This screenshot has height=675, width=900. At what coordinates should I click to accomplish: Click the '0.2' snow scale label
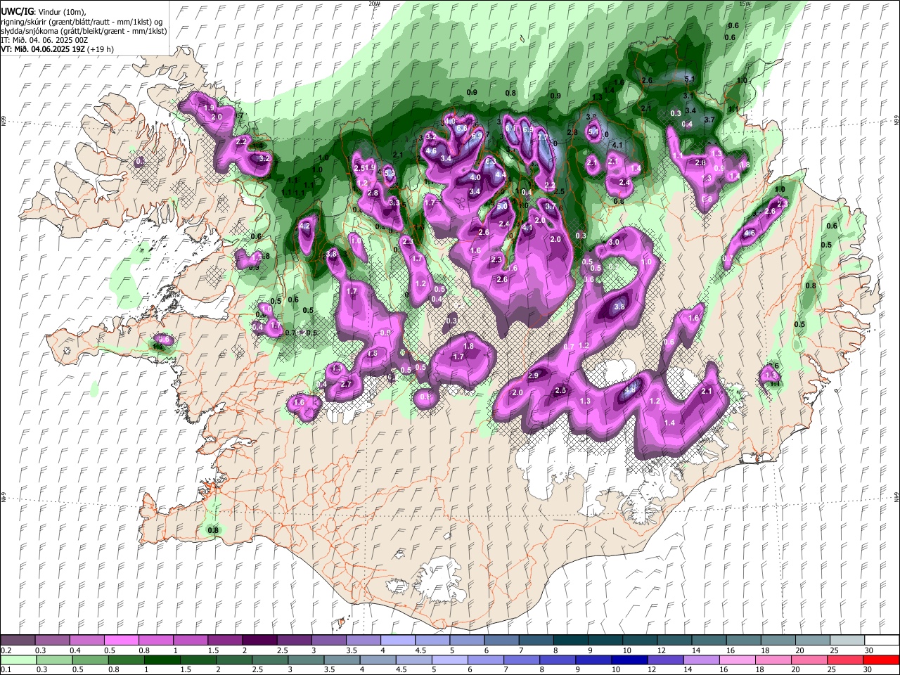point(6,650)
